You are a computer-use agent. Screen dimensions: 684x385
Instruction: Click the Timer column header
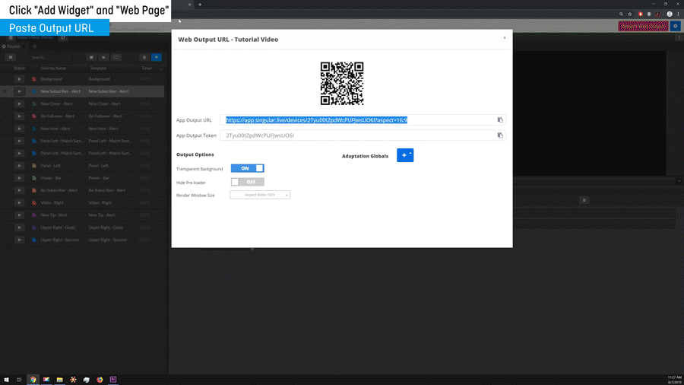[x=147, y=68]
